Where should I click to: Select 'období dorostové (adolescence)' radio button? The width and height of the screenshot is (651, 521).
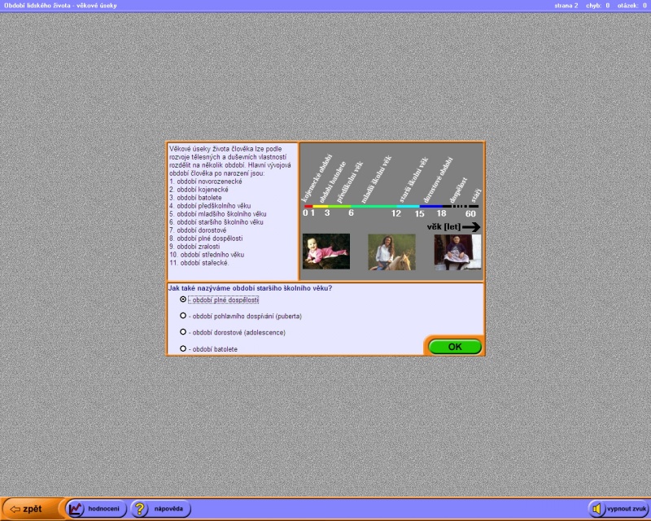183,332
